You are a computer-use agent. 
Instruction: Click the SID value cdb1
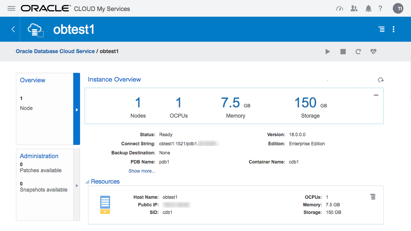tap(167, 212)
